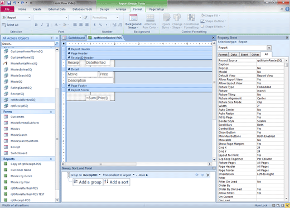Viewport: 290px width, 208px height.
Task: Switch to Switchboard document tab
Action: coord(74,38)
